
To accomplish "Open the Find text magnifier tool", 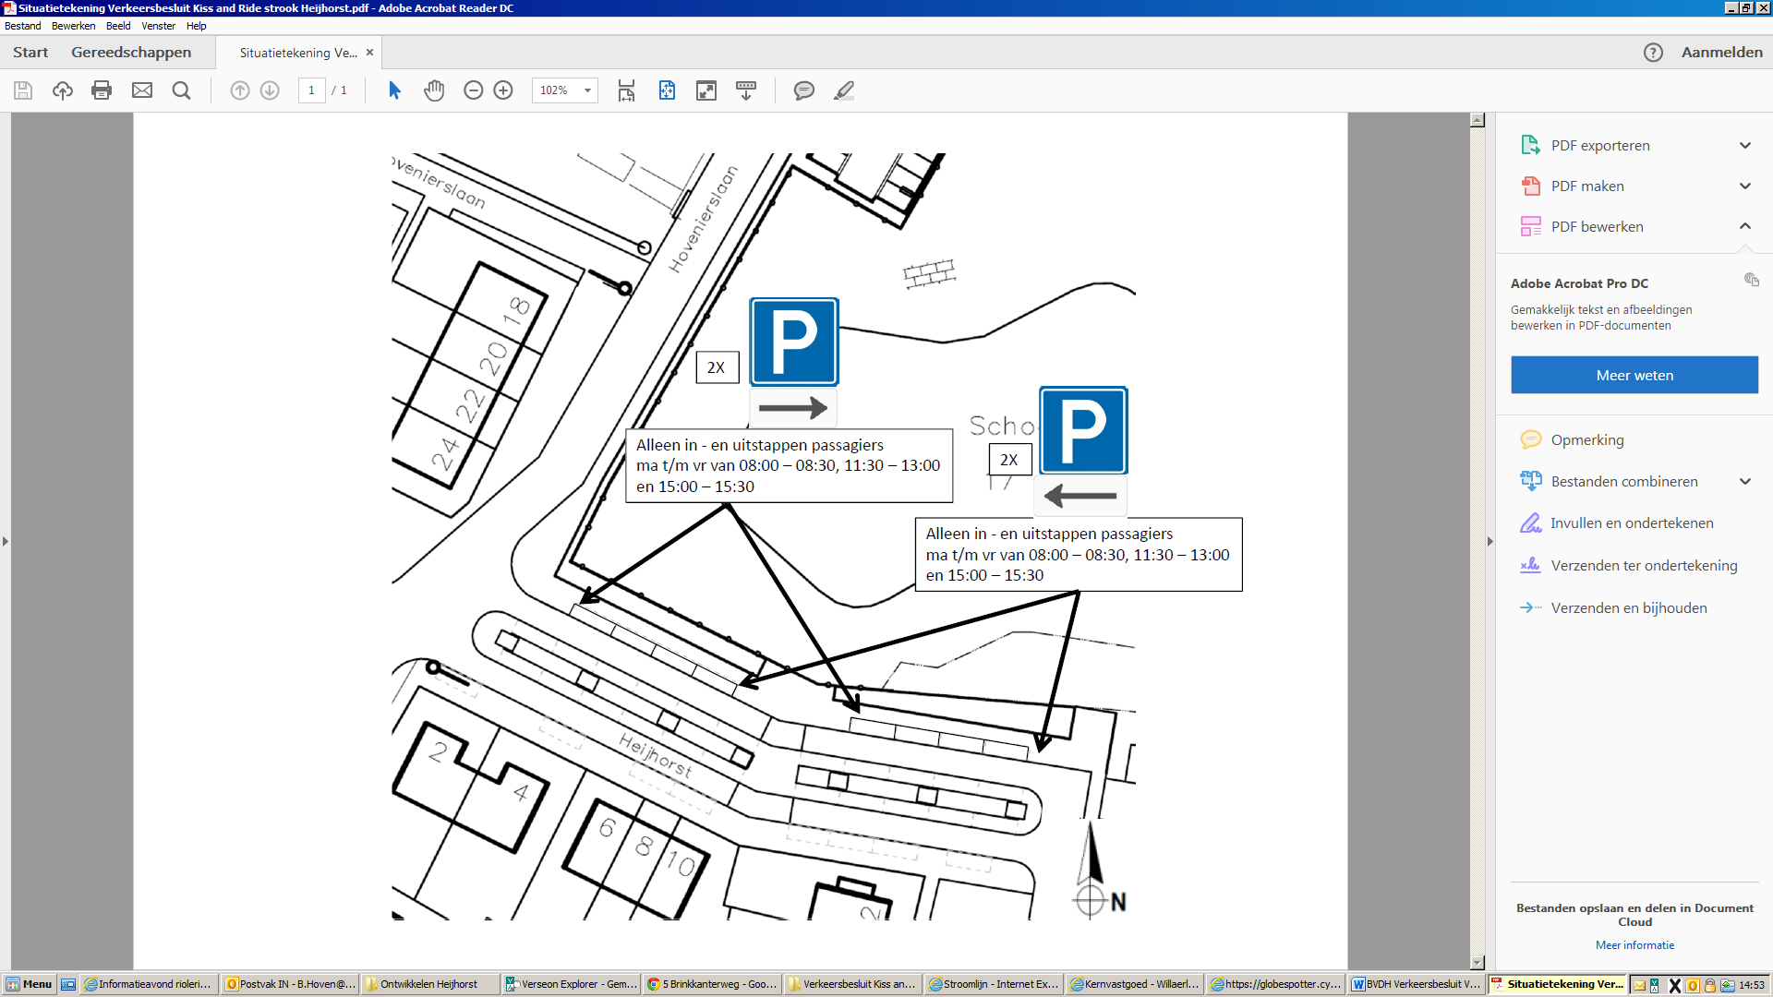I will (x=182, y=90).
